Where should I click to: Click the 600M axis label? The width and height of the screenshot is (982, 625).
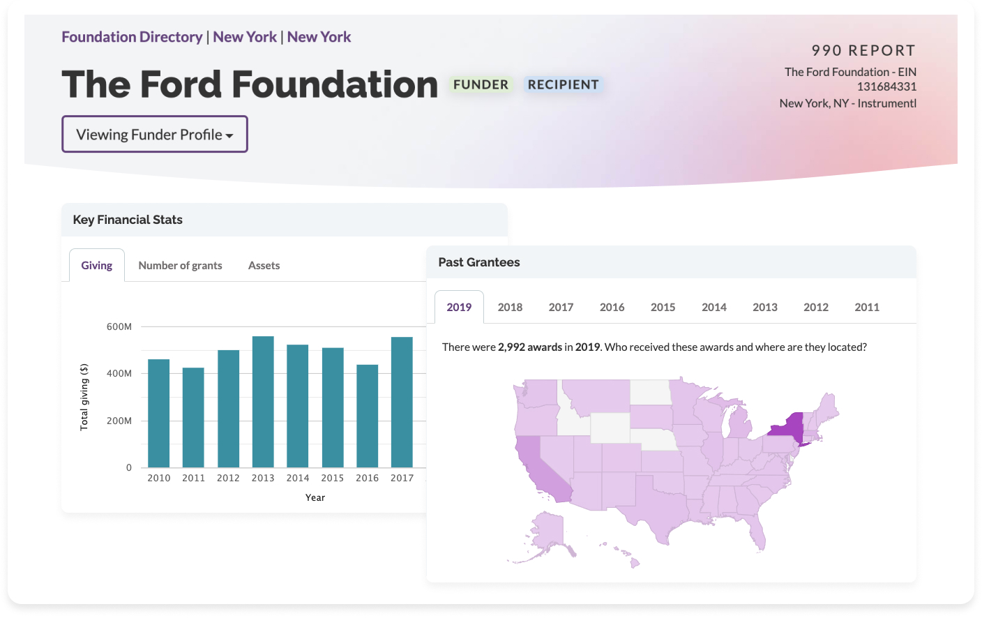pyautogui.click(x=119, y=326)
